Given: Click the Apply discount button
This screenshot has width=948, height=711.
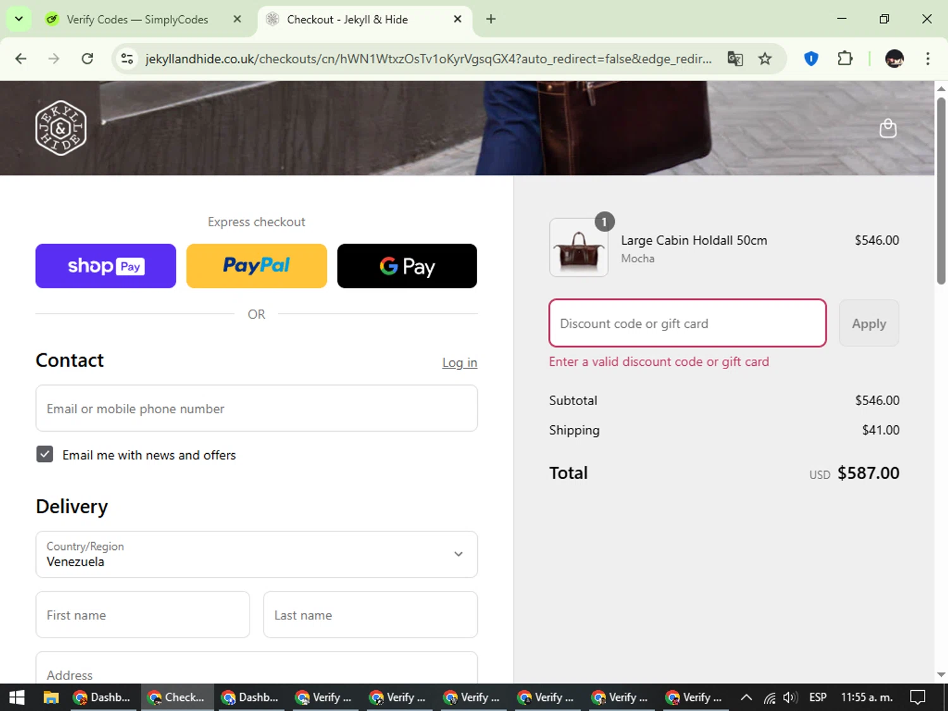Looking at the screenshot, I should [869, 323].
